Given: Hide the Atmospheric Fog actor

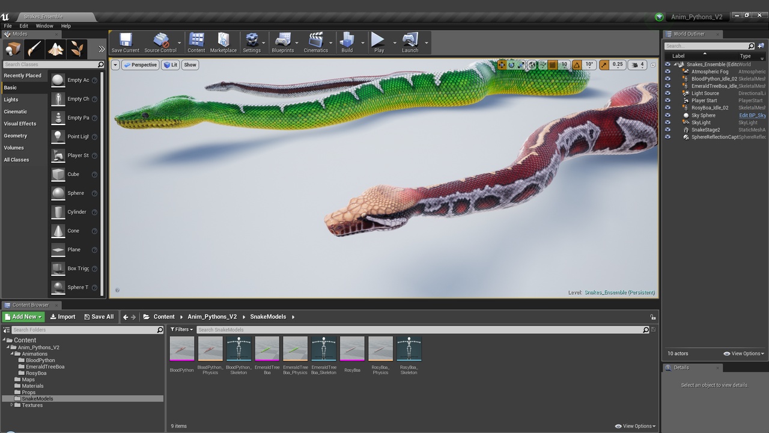Looking at the screenshot, I should tap(667, 72).
